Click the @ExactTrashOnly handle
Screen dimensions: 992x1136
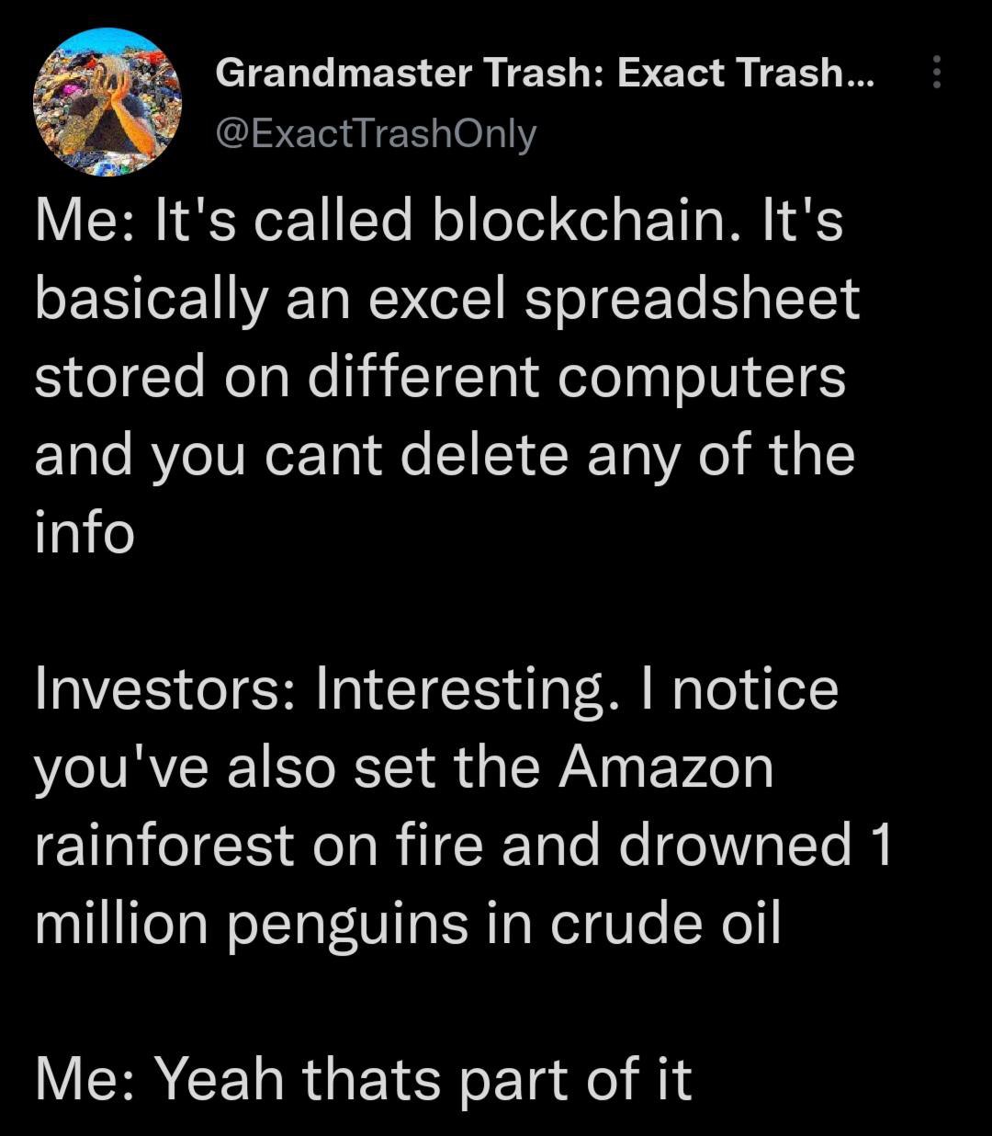click(x=375, y=134)
